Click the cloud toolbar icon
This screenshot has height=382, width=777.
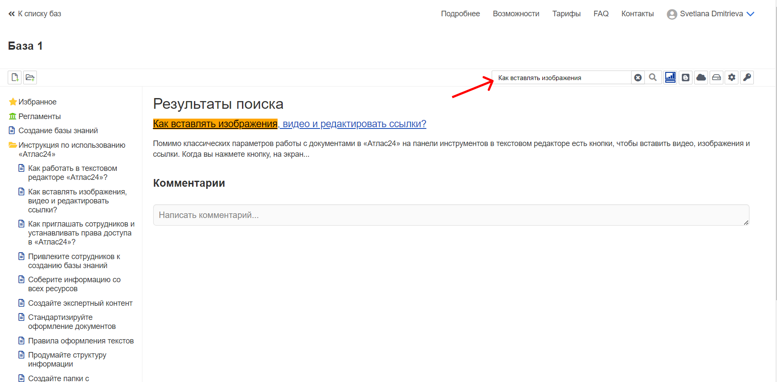701,78
